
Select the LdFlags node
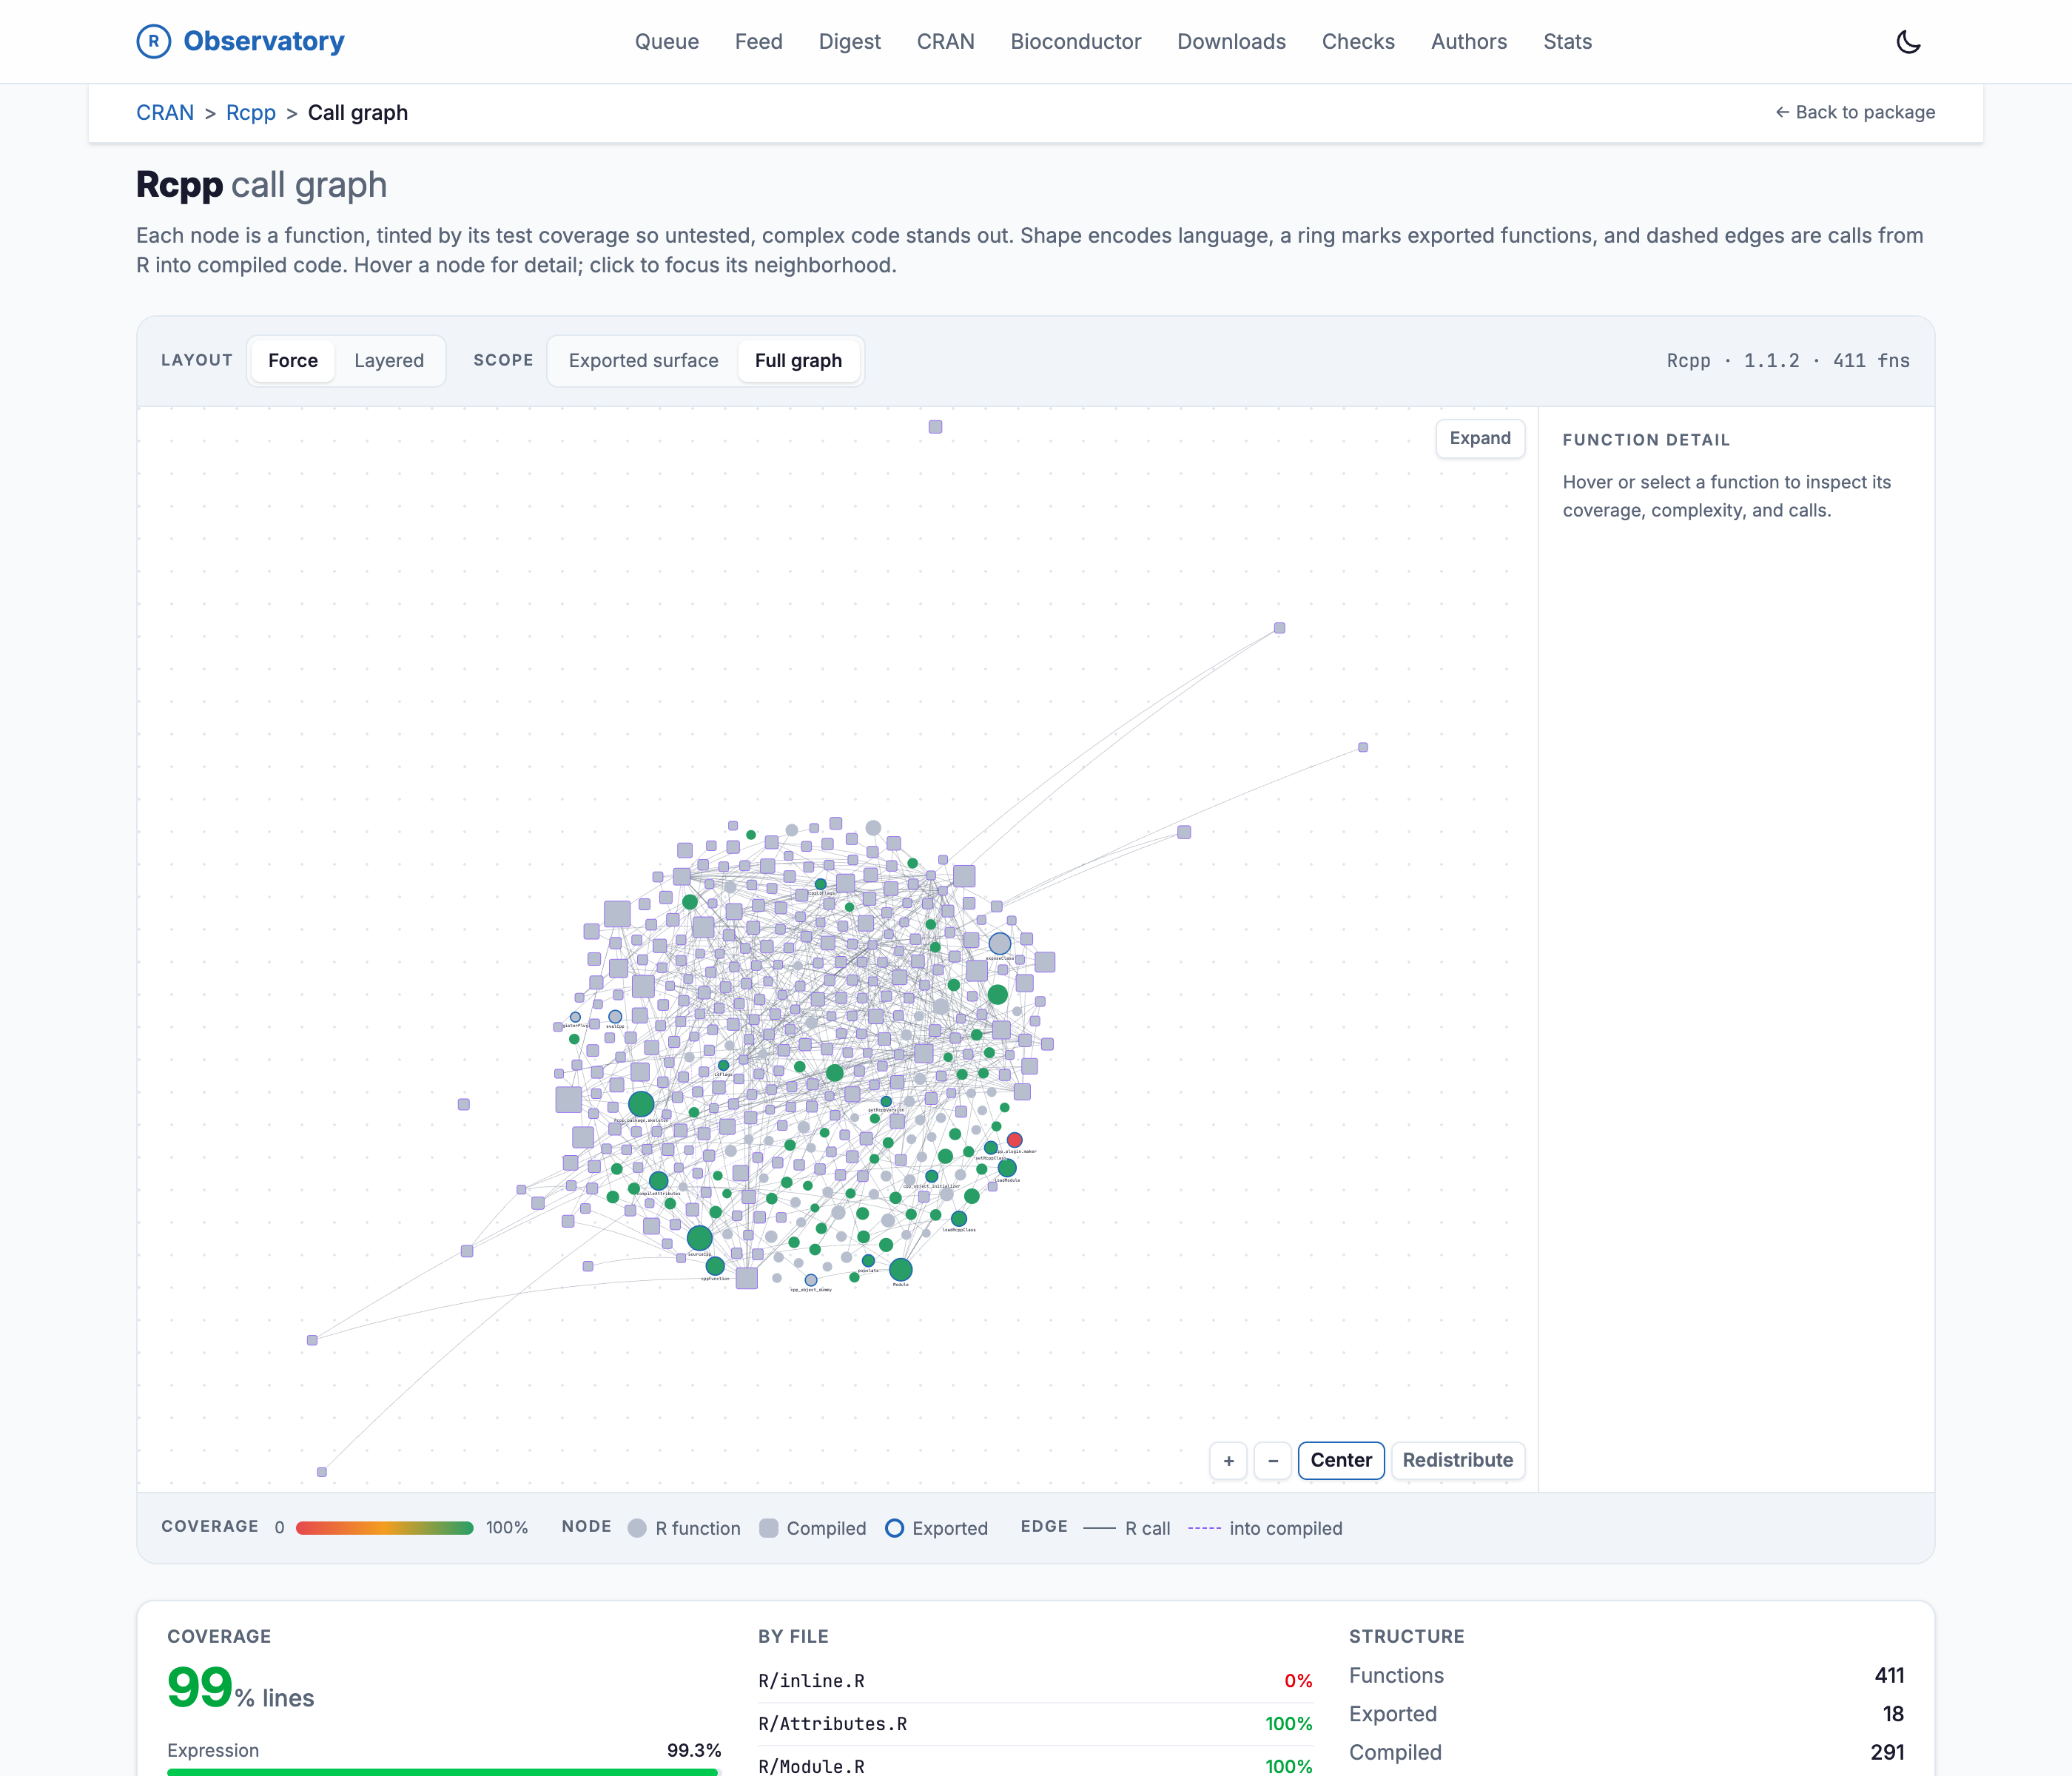tap(723, 1065)
